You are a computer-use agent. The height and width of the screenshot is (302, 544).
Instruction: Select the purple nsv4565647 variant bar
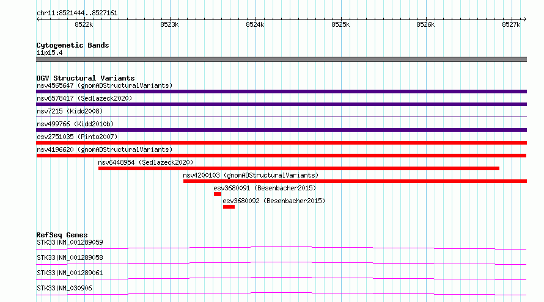point(281,92)
